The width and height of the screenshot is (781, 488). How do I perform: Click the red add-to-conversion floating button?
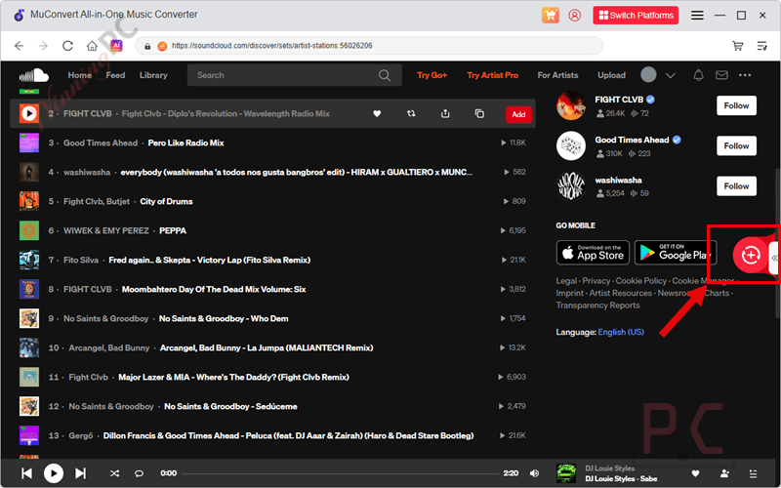750,255
